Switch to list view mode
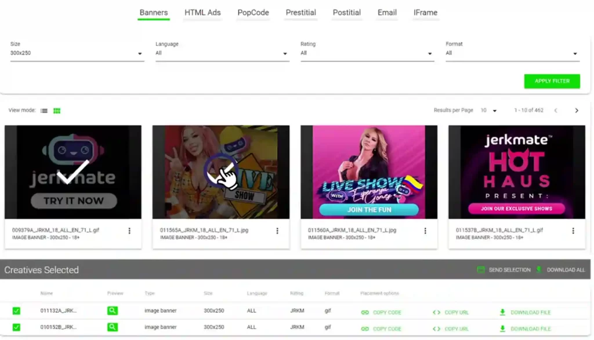The image size is (594, 340). pyautogui.click(x=44, y=110)
